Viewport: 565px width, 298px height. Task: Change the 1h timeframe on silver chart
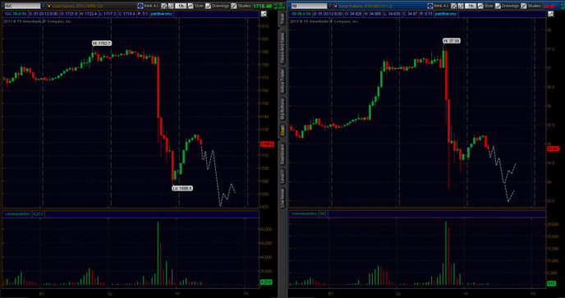pyautogui.click(x=470, y=6)
